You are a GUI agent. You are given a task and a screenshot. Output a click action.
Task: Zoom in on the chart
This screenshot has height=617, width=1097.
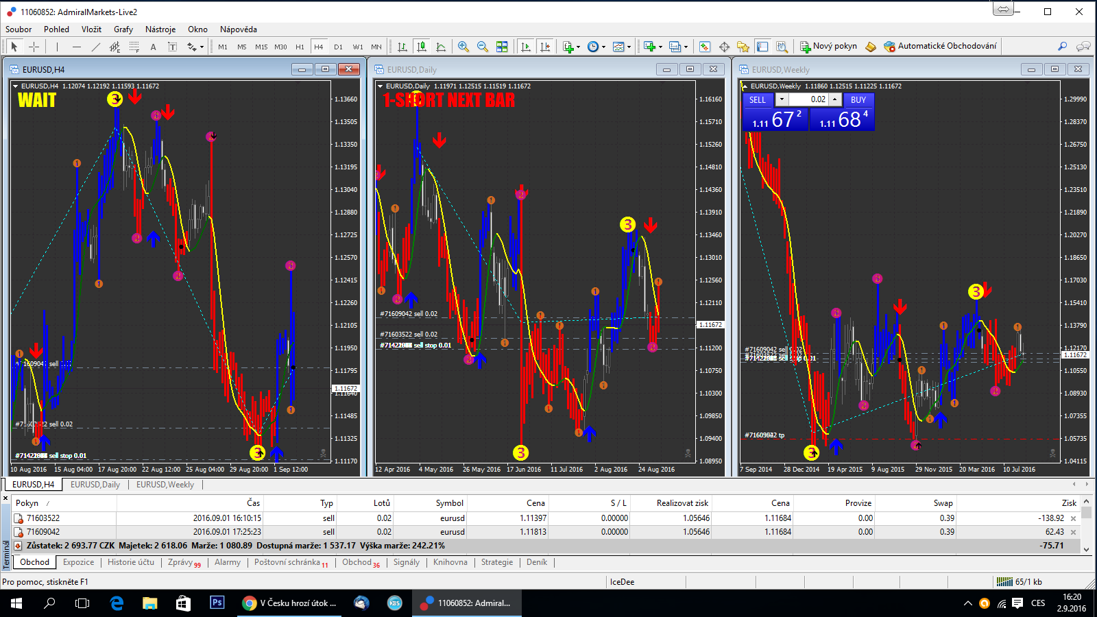click(x=463, y=47)
